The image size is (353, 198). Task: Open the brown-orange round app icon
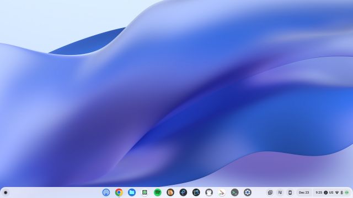(170, 193)
